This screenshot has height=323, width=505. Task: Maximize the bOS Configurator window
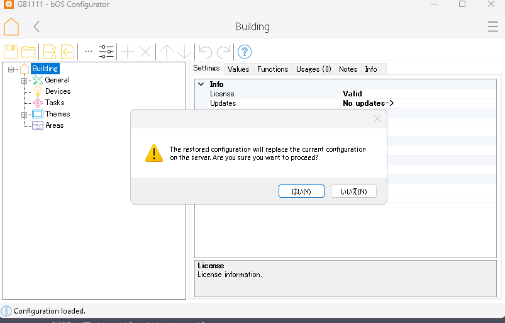(x=462, y=4)
